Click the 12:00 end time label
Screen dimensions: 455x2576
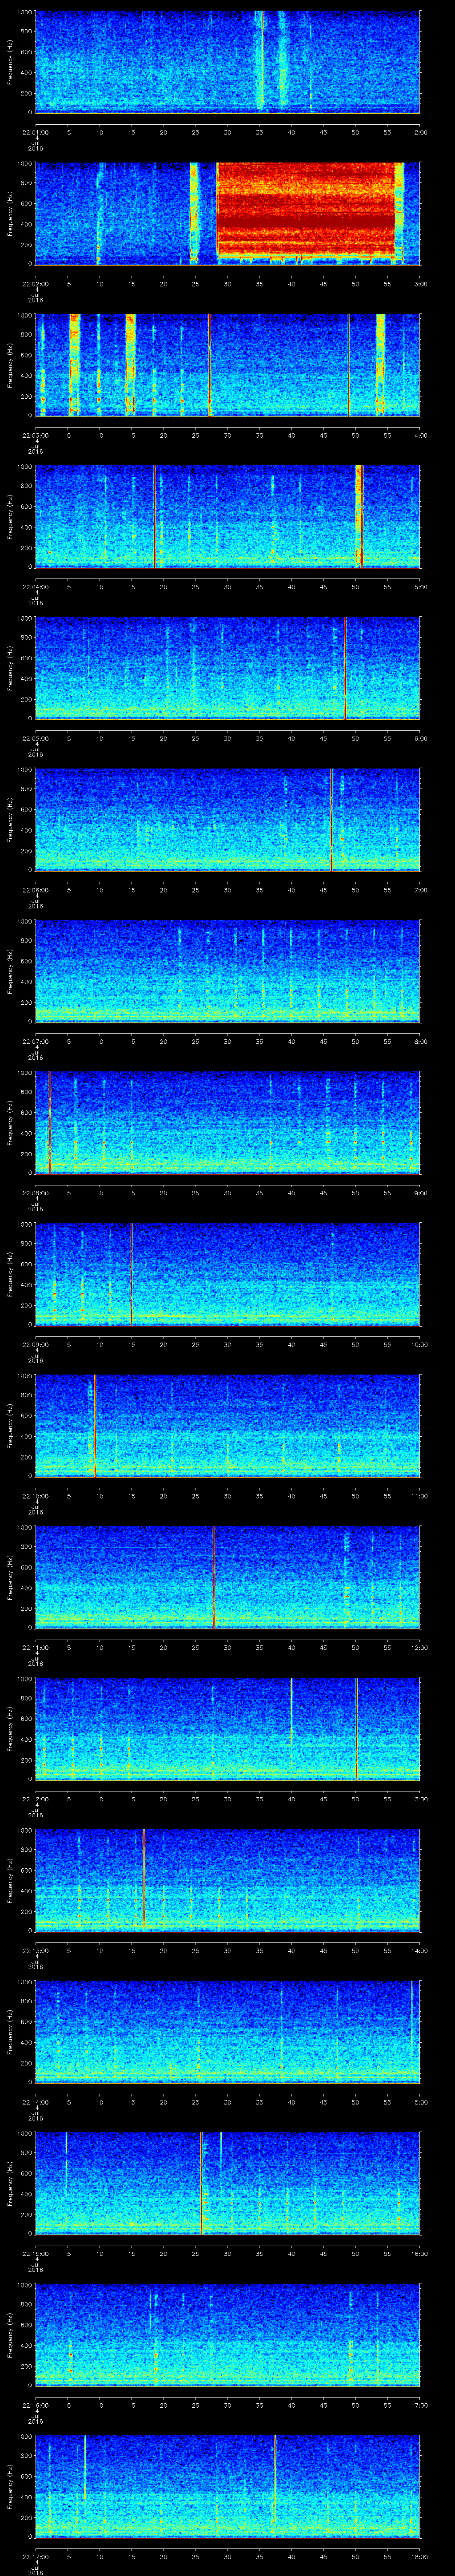click(x=419, y=1647)
